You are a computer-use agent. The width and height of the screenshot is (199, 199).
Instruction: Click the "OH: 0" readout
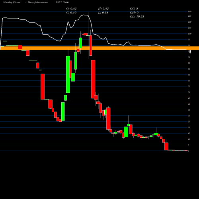(134, 13)
